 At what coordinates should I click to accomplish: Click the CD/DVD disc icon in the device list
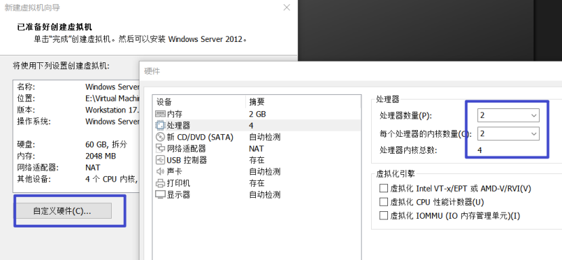point(160,137)
